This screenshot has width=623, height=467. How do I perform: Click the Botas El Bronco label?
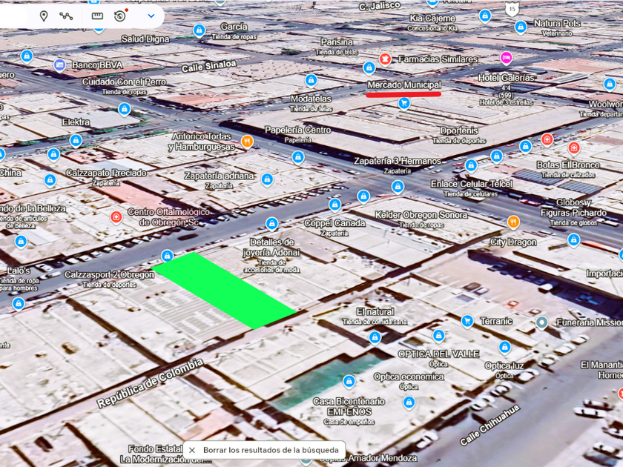tap(568, 165)
